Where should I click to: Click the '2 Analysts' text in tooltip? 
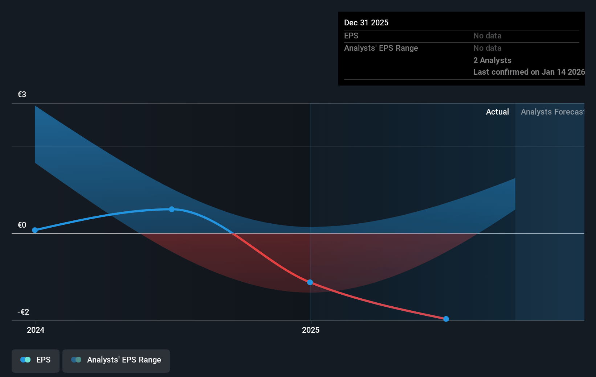pos(492,60)
